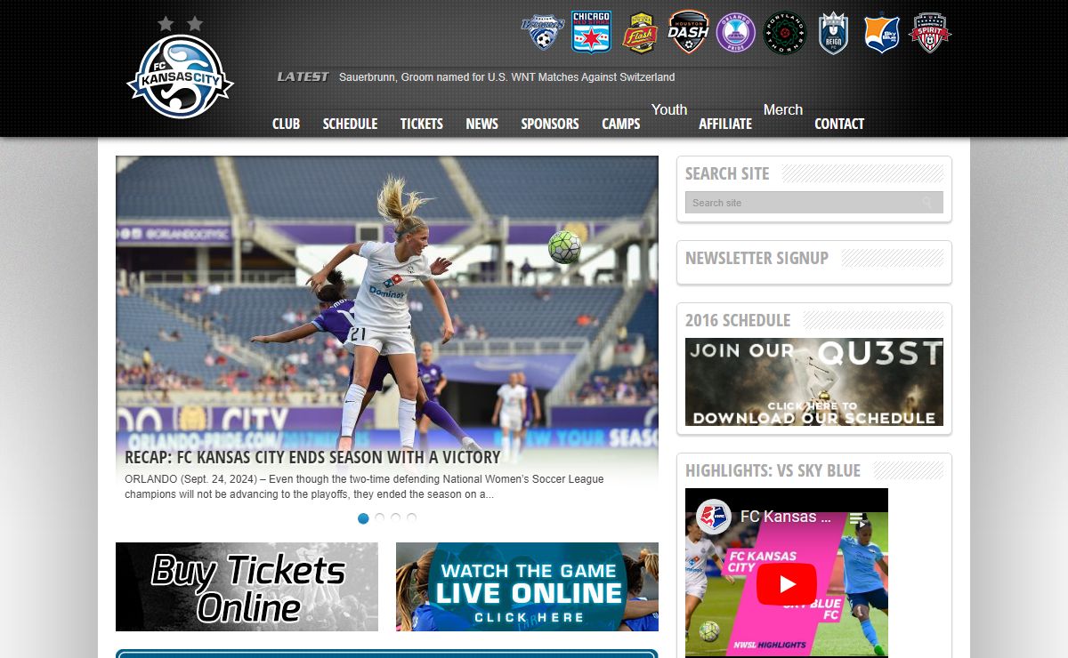The image size is (1068, 658).
Task: Open the Youth menu item
Action: 669,109
